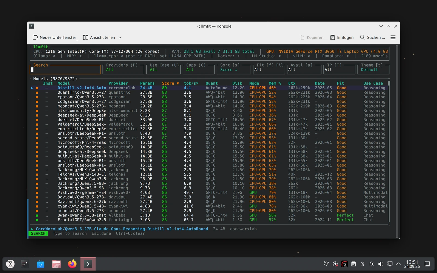Click the fractalgpt provider cell
This screenshot has width=437, height=273.
point(121,220)
